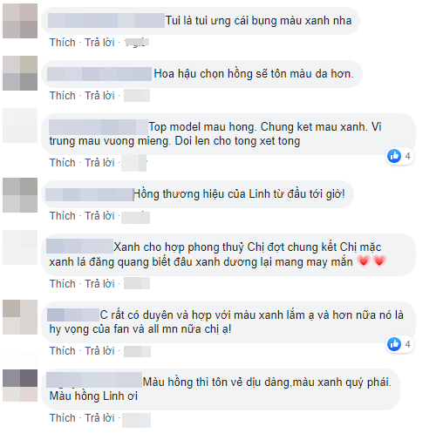Image resolution: width=443 pixels, height=433 pixels.
Task: Reply to the 'Hoa hậu chọn hồng' comment using Trả lời
Action: point(99,96)
